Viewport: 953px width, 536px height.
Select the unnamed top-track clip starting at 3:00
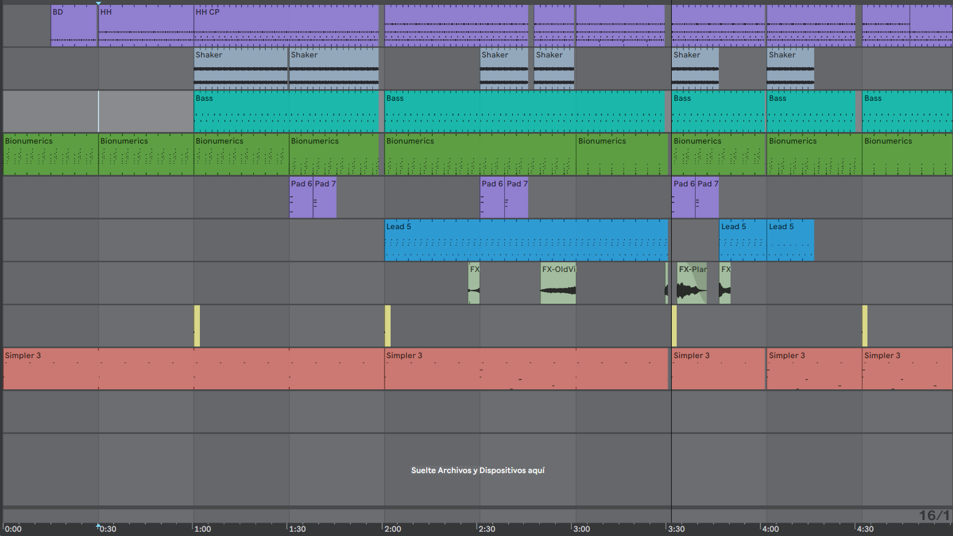coord(620,26)
